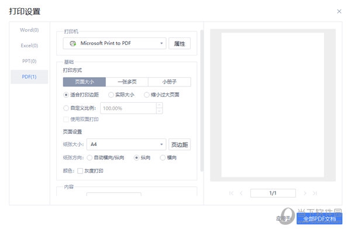Go to last preview page
The width and height of the screenshot is (351, 233).
pyautogui.click(x=315, y=193)
